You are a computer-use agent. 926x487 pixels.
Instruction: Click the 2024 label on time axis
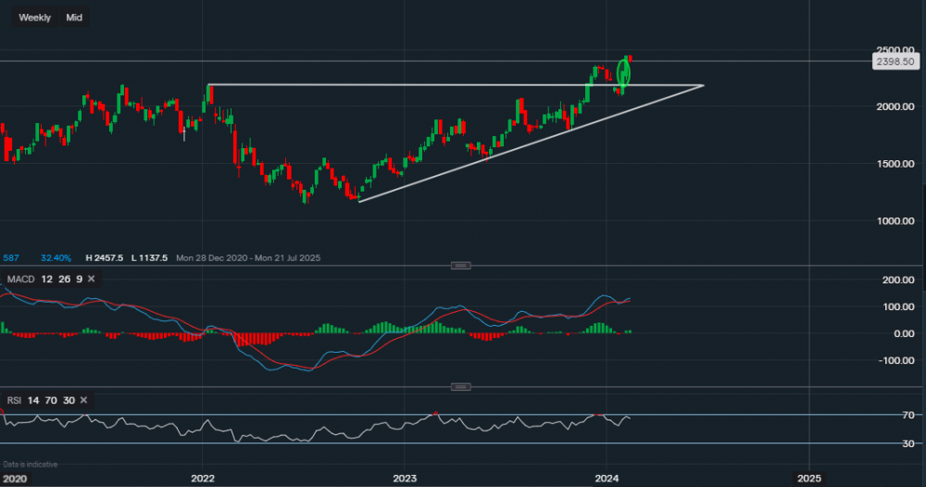click(x=607, y=479)
